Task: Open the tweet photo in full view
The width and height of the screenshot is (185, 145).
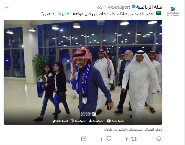Action: pyautogui.click(x=83, y=72)
